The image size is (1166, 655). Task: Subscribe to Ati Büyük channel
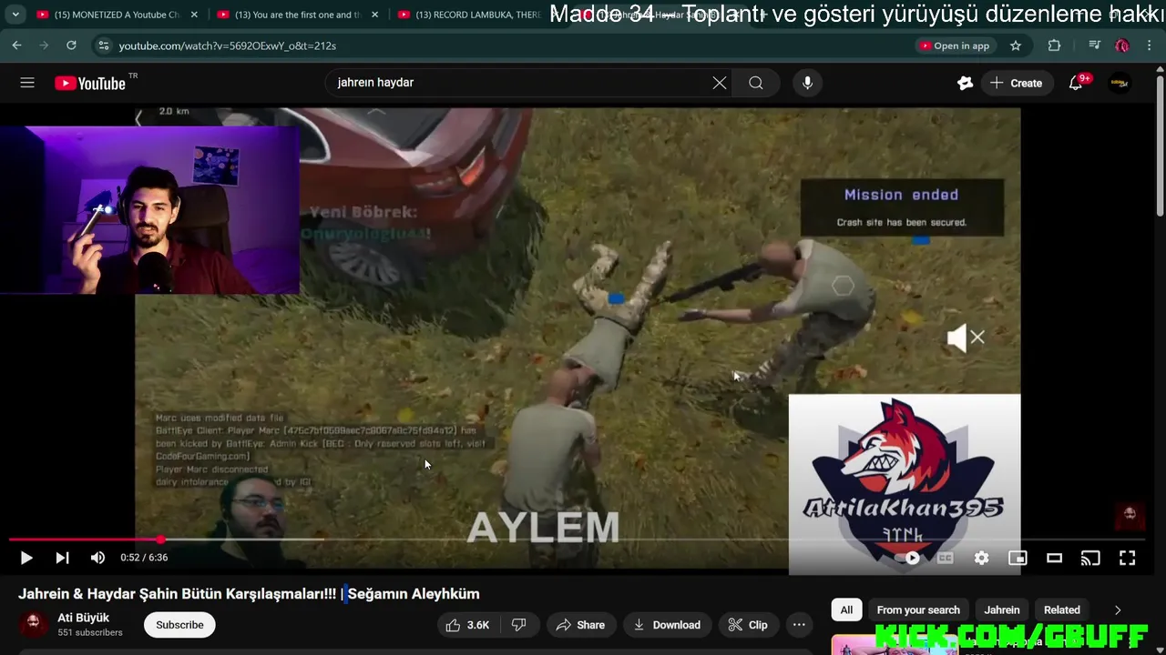click(179, 625)
